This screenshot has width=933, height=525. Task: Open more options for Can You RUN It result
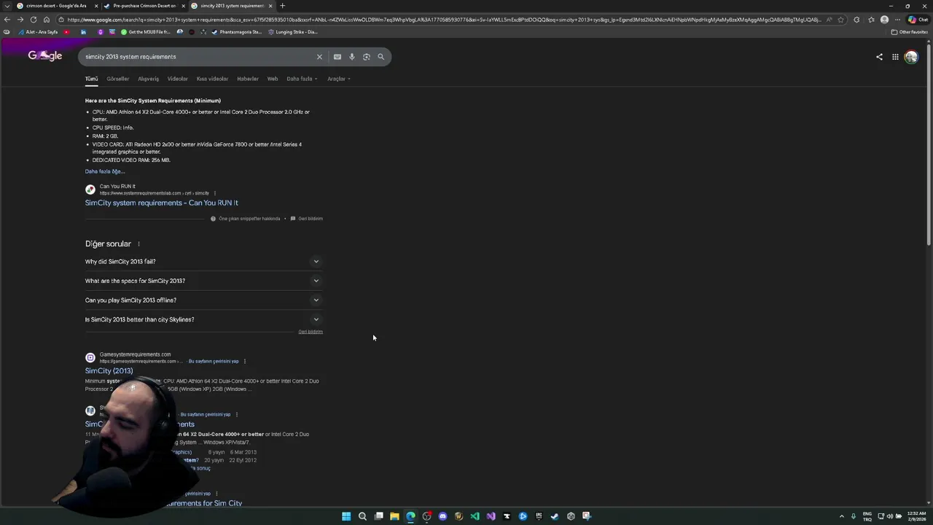pyautogui.click(x=215, y=193)
